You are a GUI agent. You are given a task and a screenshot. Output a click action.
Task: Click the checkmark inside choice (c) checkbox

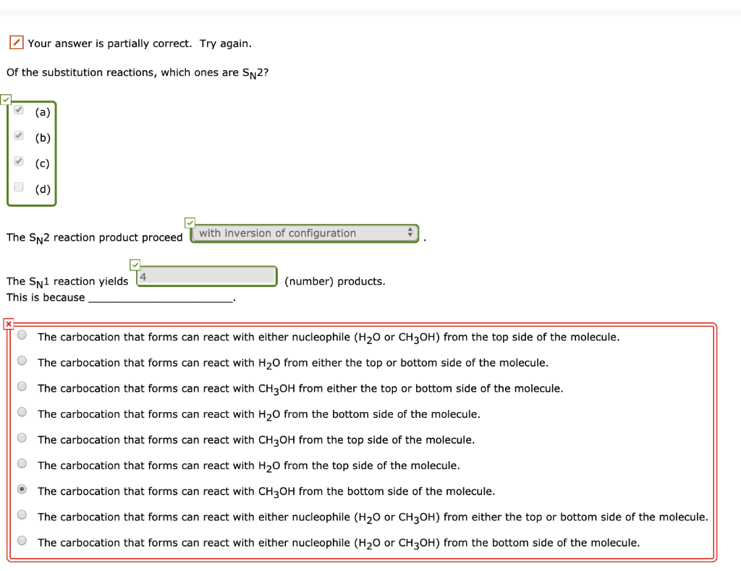pos(18,162)
